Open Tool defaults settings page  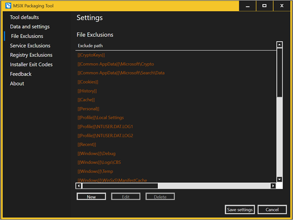point(24,17)
